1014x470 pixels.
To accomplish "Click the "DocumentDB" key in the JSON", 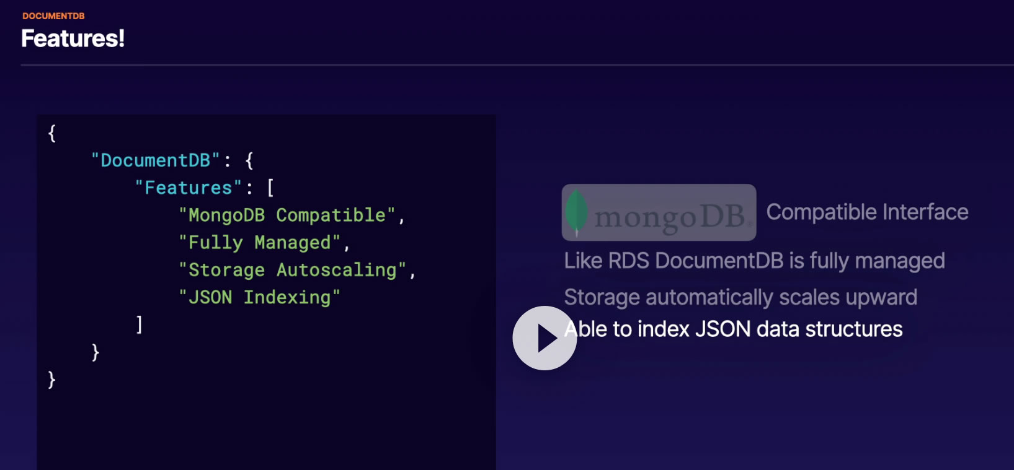I will (155, 160).
